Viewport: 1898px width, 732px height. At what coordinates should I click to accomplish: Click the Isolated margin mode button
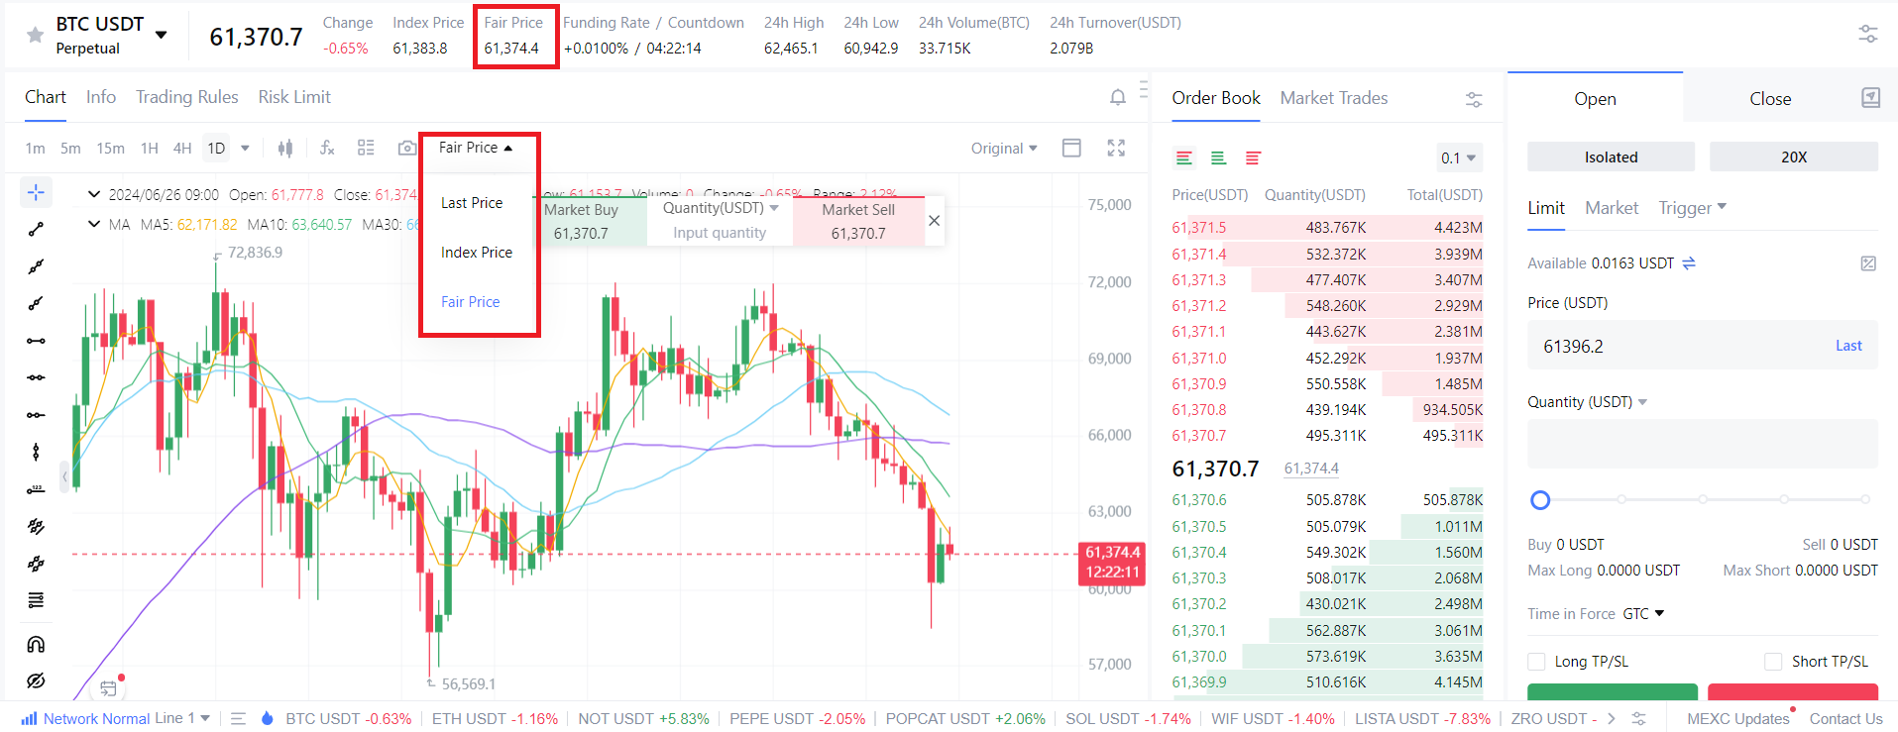click(x=1611, y=157)
